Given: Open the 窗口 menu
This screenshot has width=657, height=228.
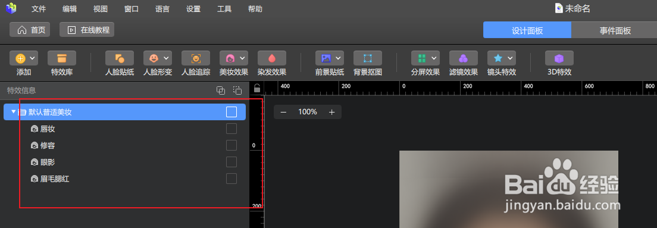Looking at the screenshot, I should coord(132,9).
